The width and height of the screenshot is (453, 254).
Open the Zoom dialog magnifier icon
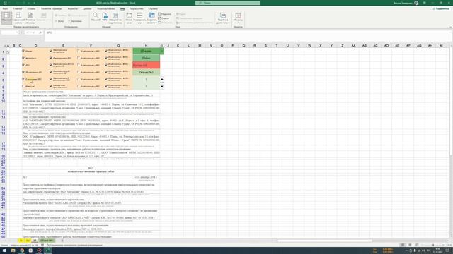point(96,17)
